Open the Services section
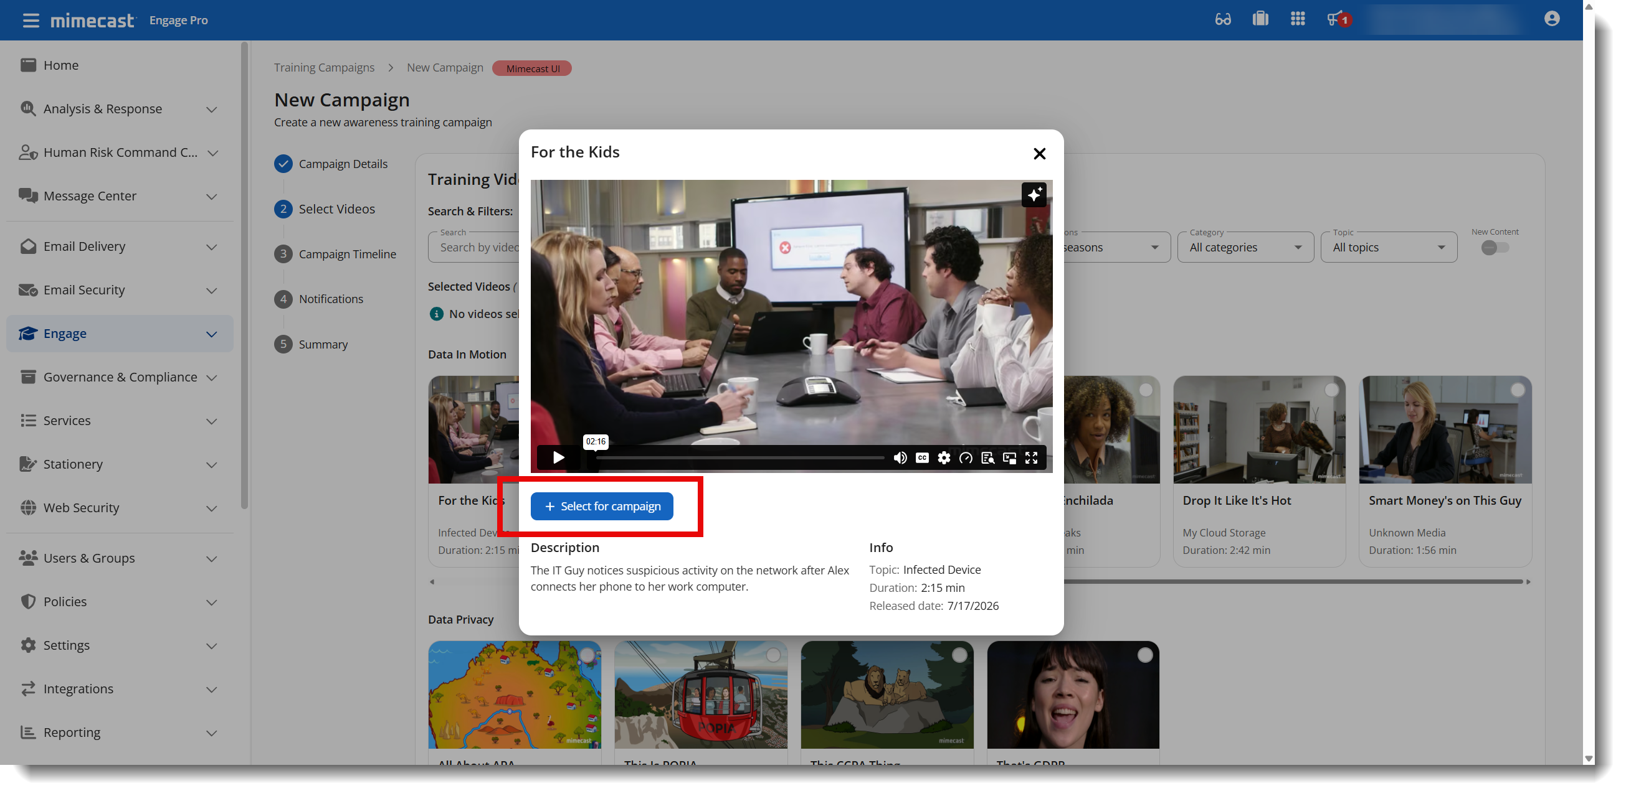Viewport: 1626px width, 796px height. [120, 420]
